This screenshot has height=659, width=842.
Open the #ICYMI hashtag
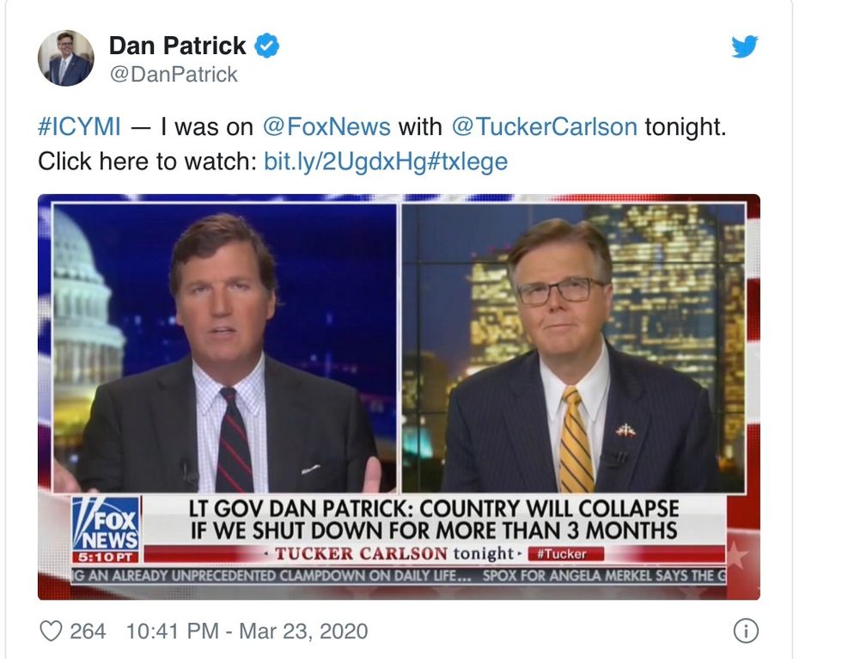click(x=79, y=127)
